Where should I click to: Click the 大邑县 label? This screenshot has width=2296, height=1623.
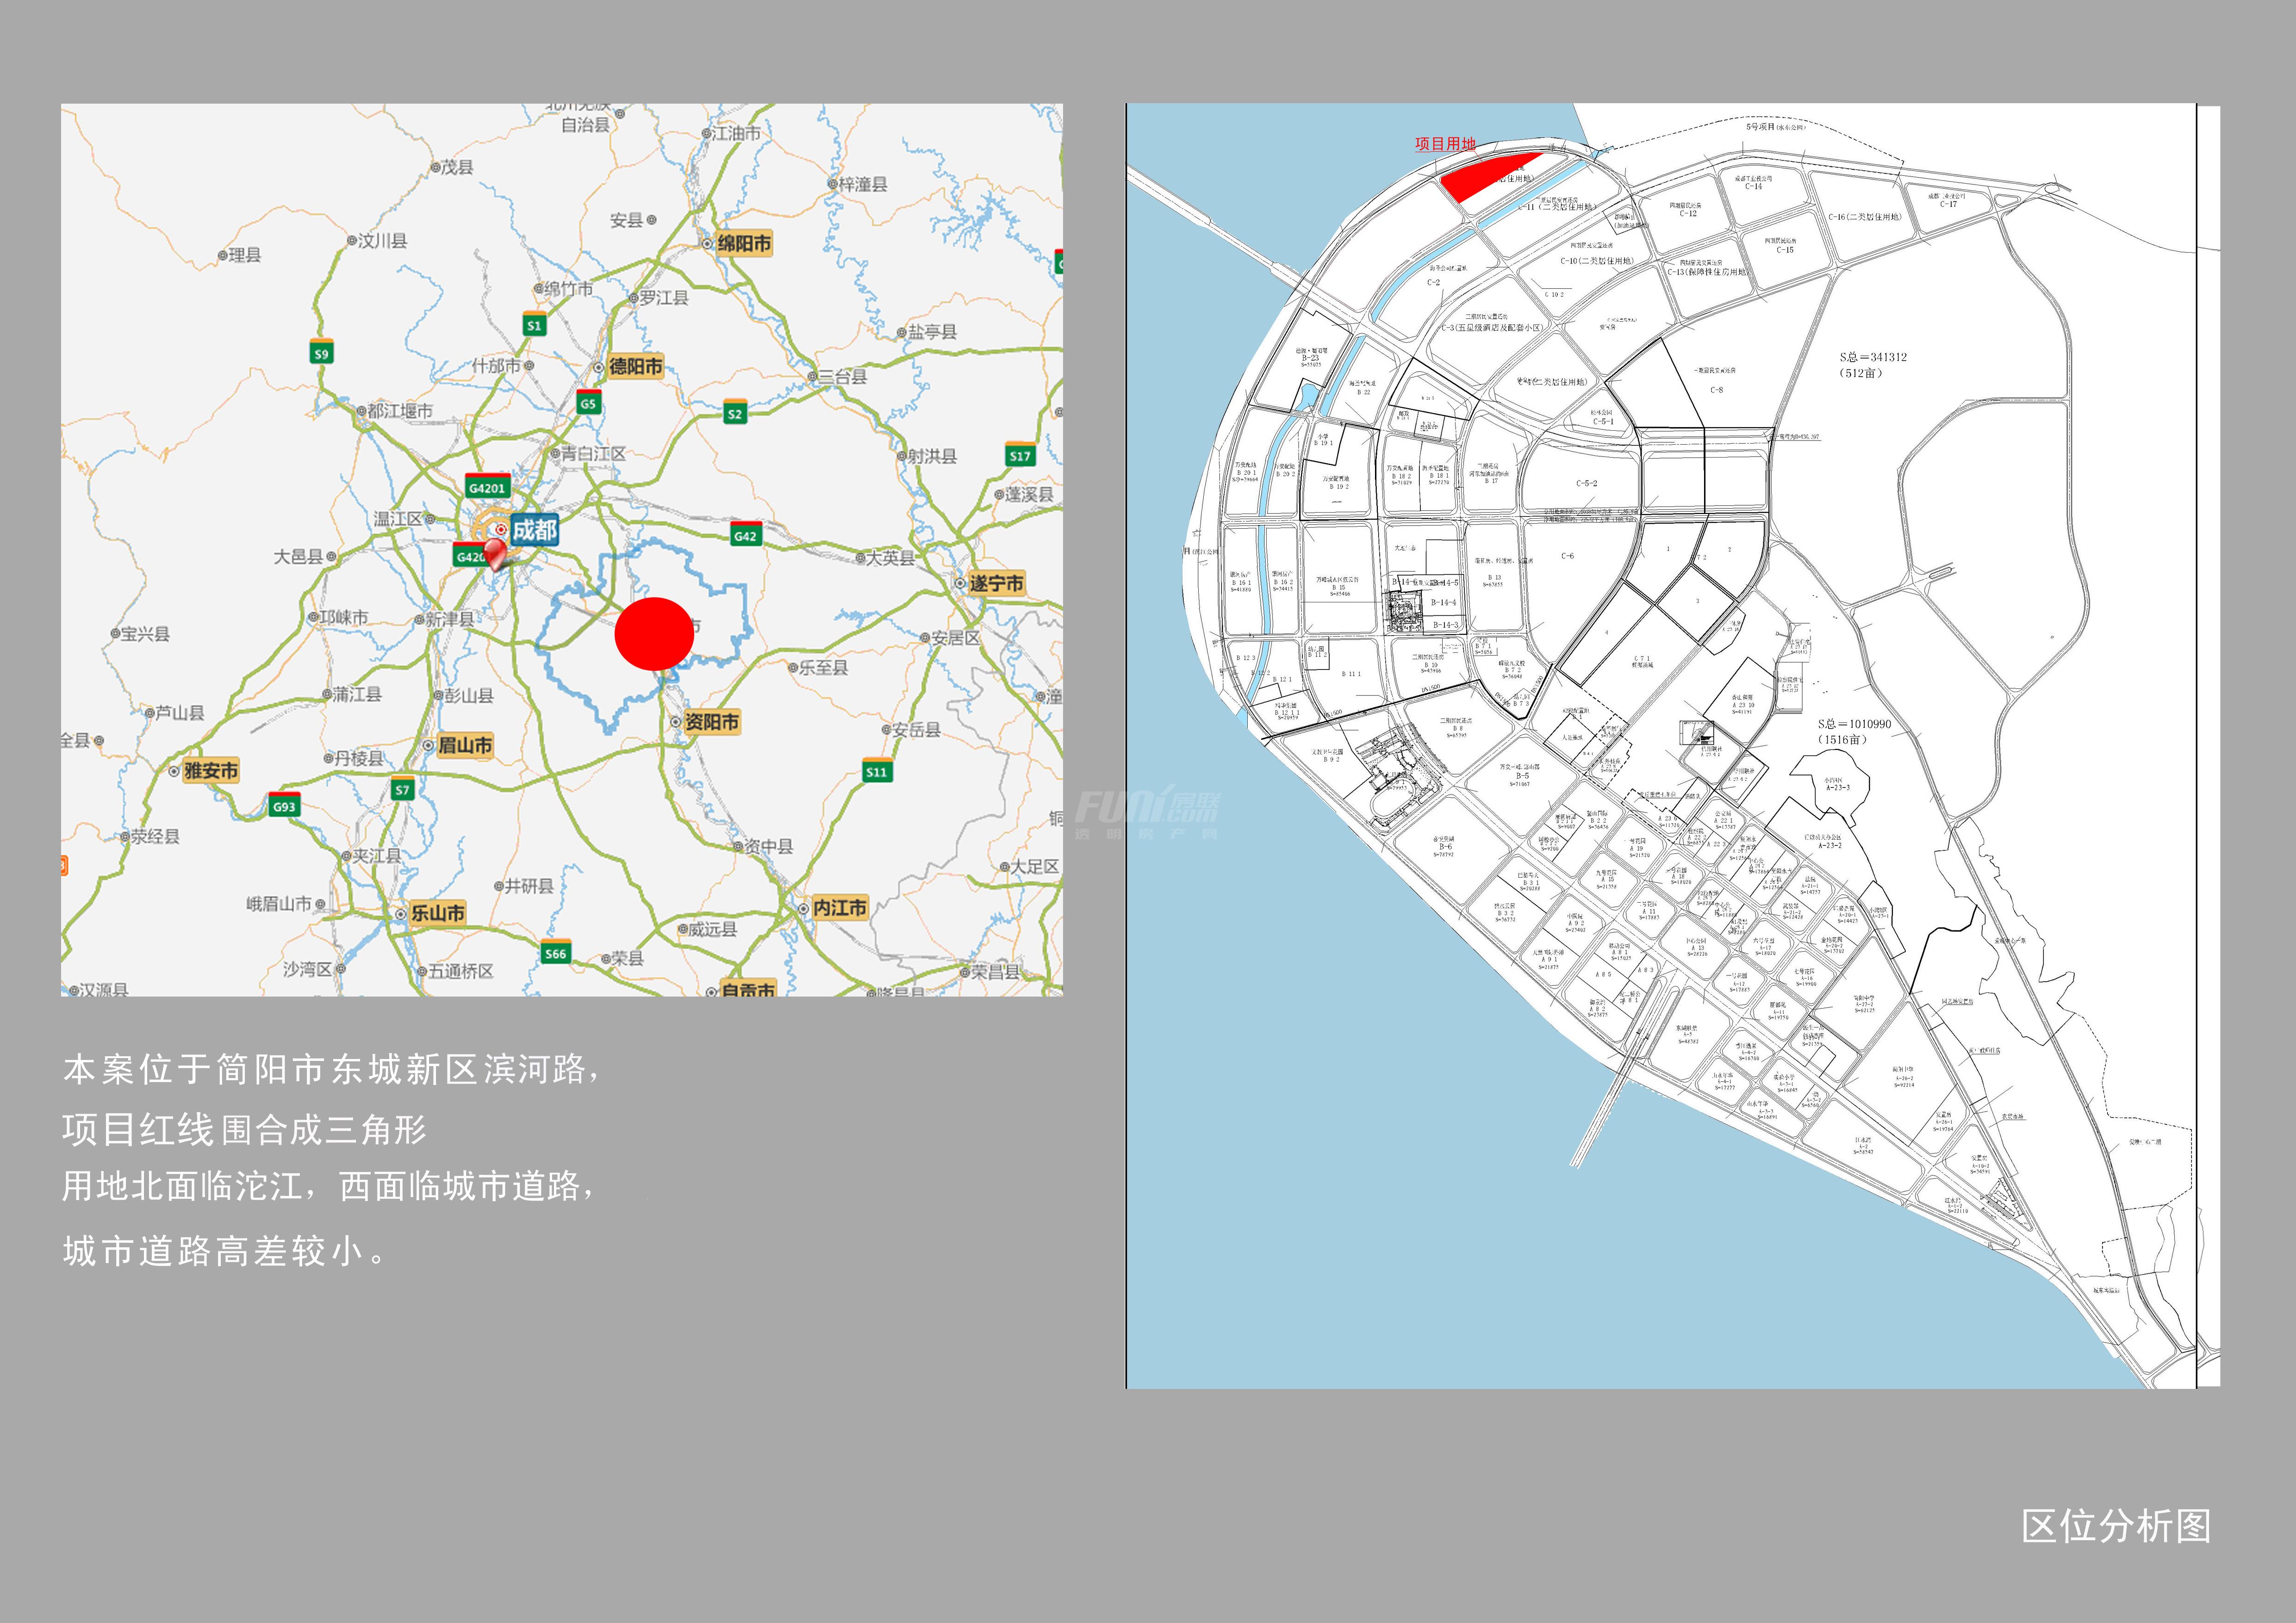coord(299,556)
